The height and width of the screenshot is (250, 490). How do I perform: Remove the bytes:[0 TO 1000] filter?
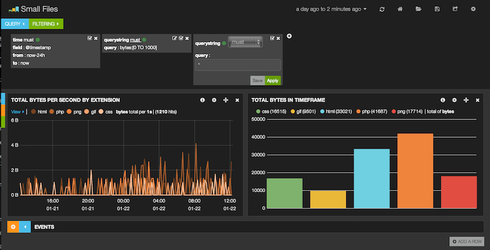pyautogui.click(x=187, y=38)
